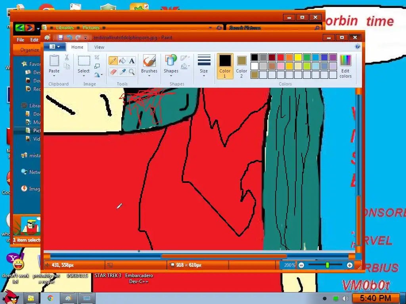Screen dimensions: 406x304
Task: Open Embarcadero Dev-C++ desktop shortcut
Action: coord(139,278)
